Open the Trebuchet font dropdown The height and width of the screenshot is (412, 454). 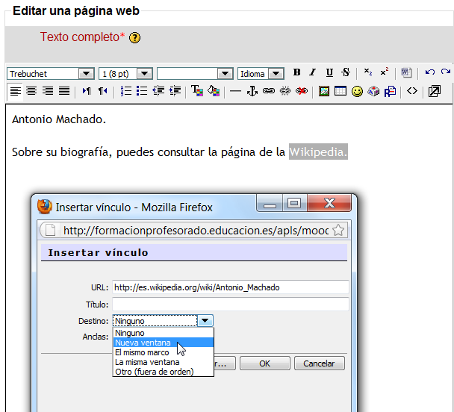86,73
